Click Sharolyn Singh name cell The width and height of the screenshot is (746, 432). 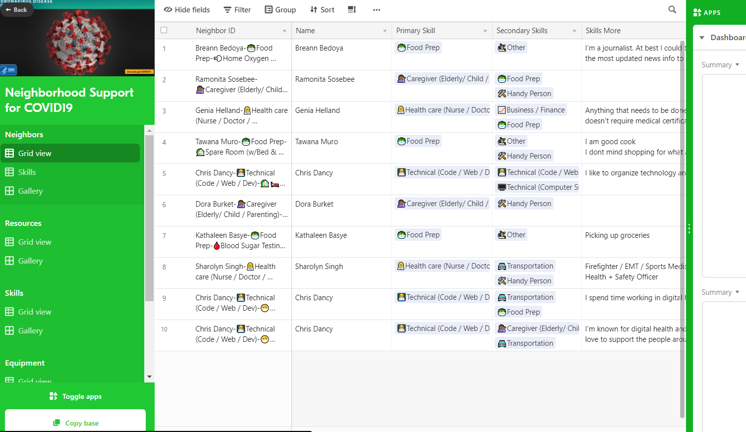click(x=342, y=273)
